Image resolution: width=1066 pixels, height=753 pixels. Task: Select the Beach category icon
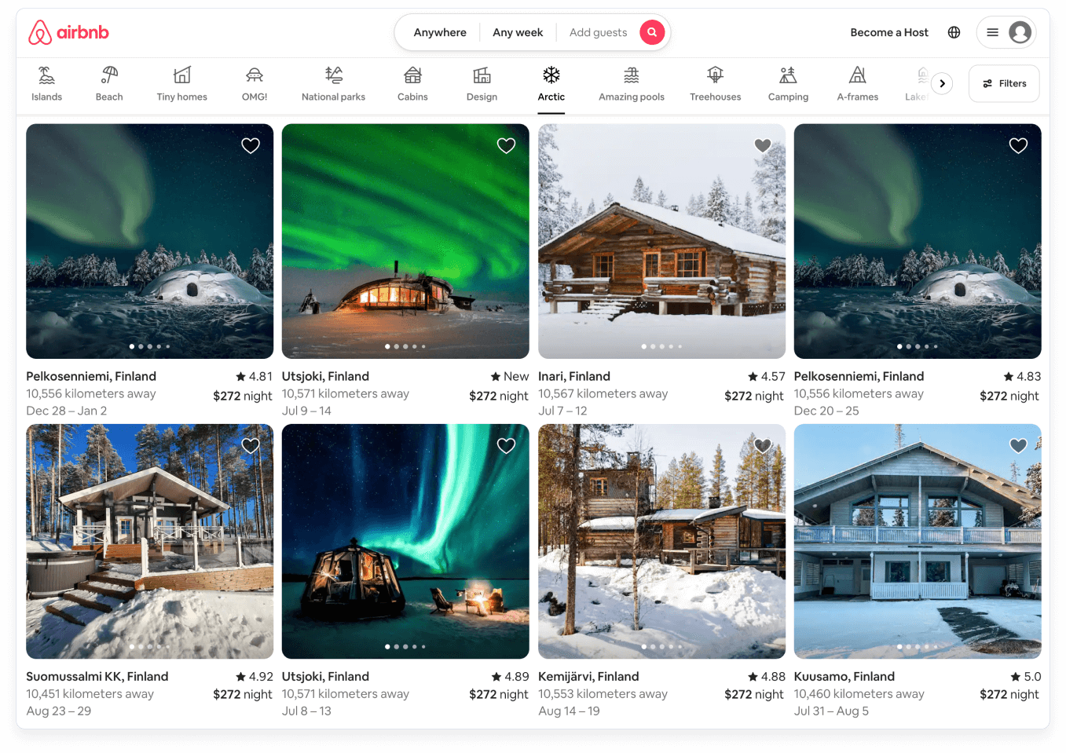[109, 76]
